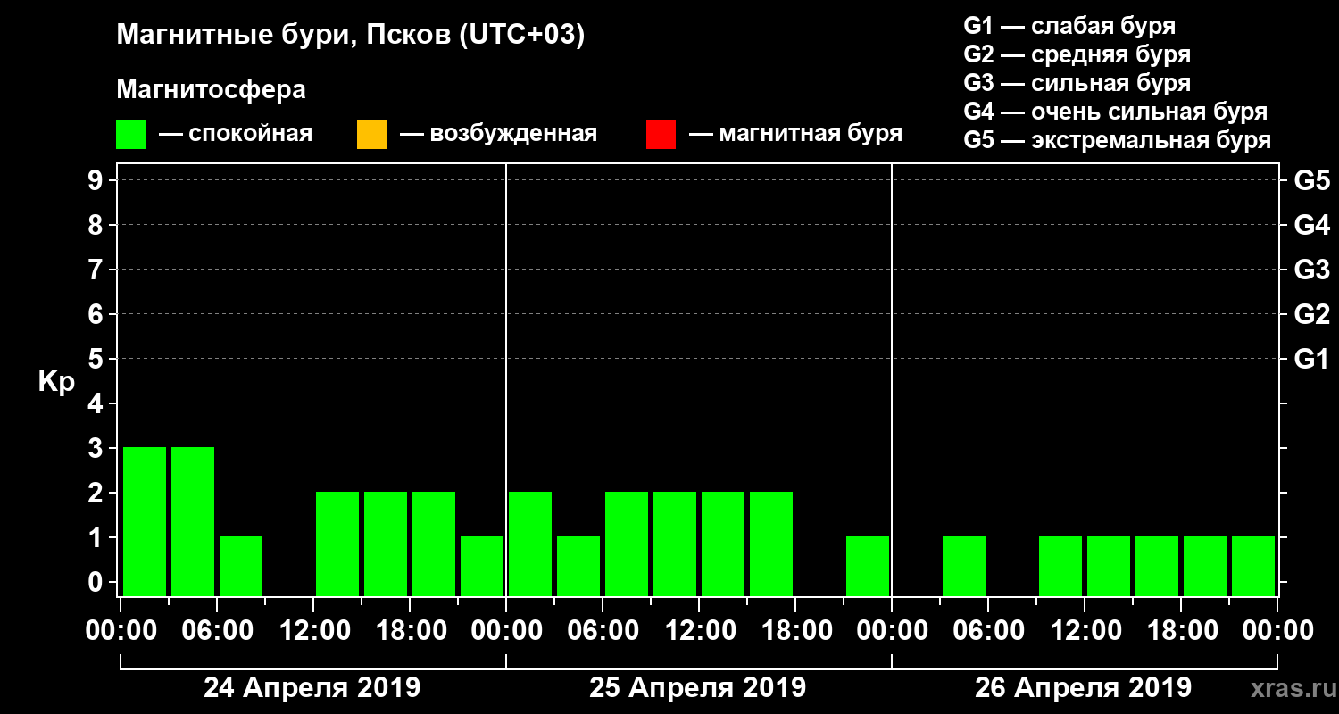Click 25 April 06:00–09:00 bar
The image size is (1339, 714).
[627, 544]
